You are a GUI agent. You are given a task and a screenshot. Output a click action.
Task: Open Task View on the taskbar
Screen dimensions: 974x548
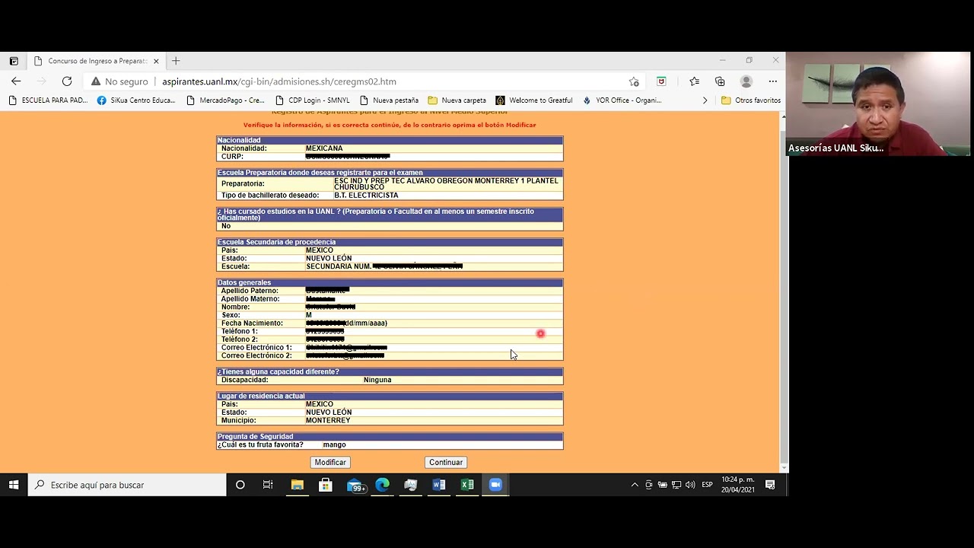[268, 485]
